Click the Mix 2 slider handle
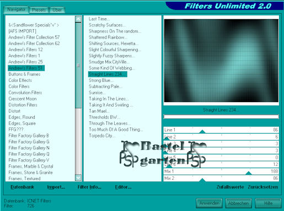The height and width of the screenshot is (211, 284). coord(202,180)
